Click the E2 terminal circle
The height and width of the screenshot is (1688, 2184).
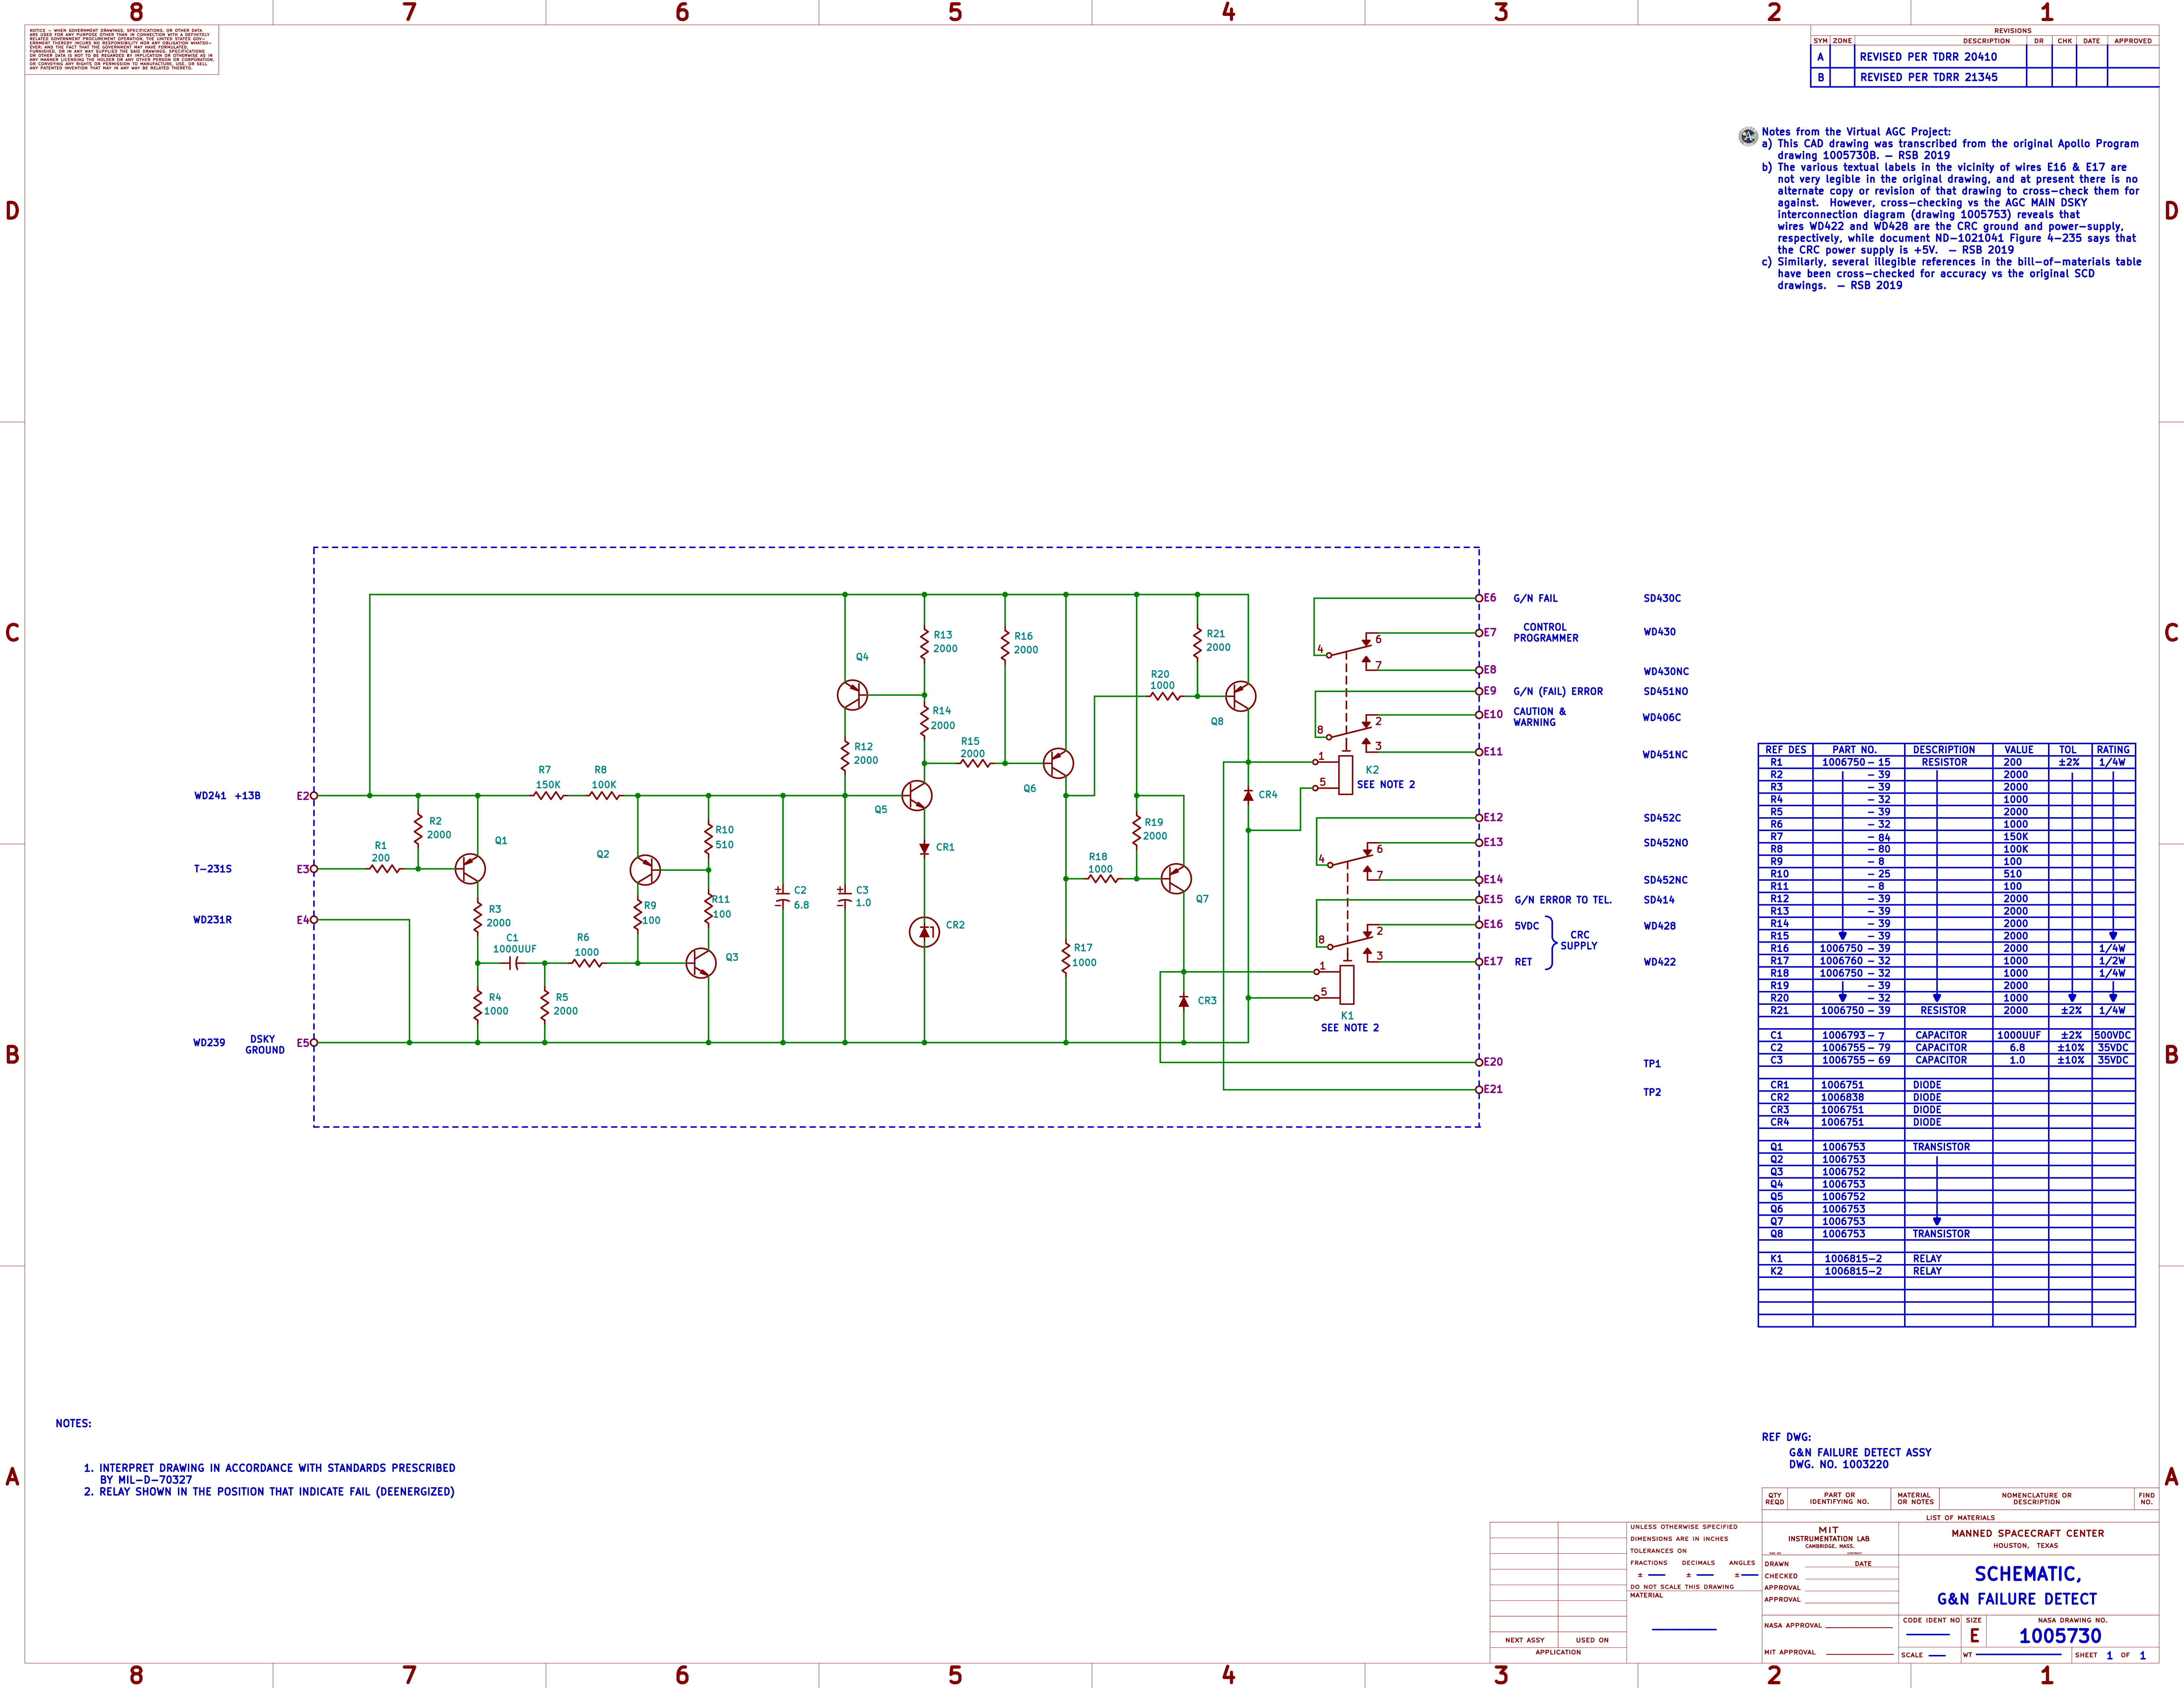pos(314,796)
